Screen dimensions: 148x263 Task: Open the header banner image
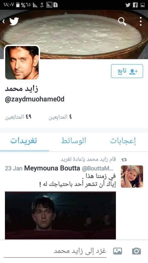(x=74, y=35)
